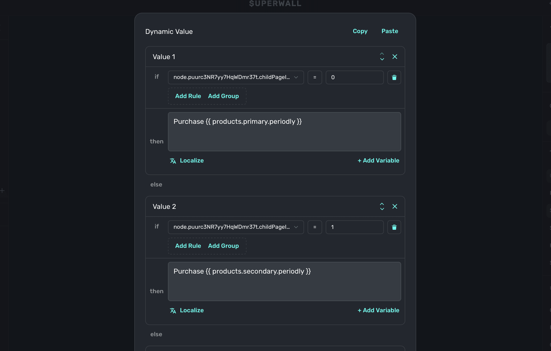This screenshot has width=551, height=351.
Task: Open Value 1 node variable dropdown
Action: pyautogui.click(x=235, y=77)
